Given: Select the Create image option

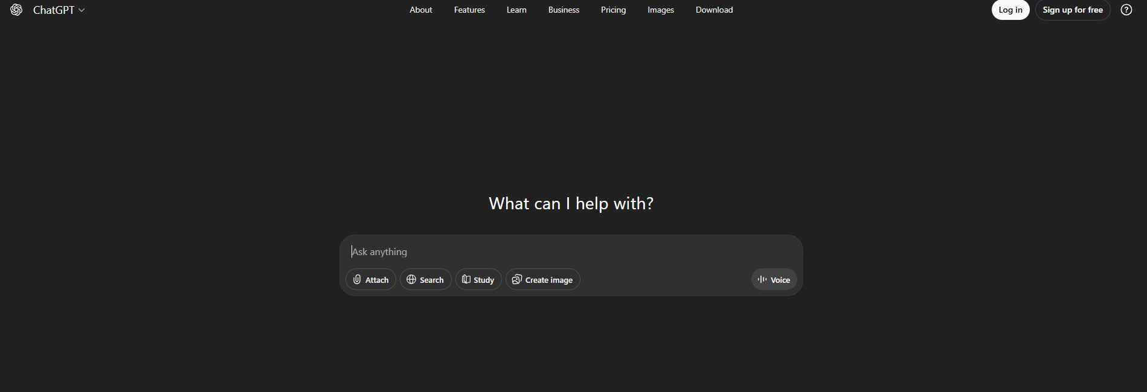Looking at the screenshot, I should (x=543, y=279).
